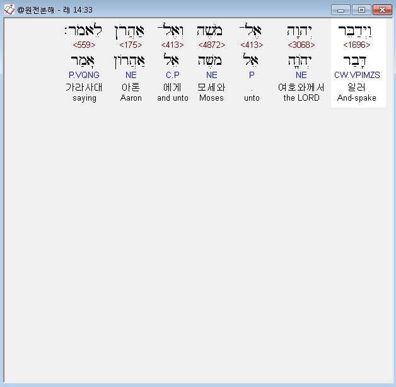Select Strong's number <4872>
Screen dimensions: 396x387
click(212, 45)
